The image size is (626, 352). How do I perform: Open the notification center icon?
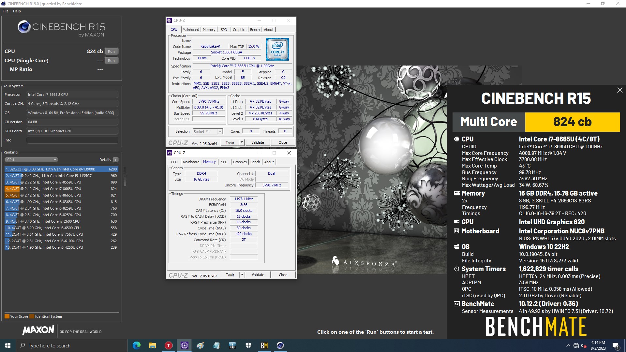tap(616, 346)
